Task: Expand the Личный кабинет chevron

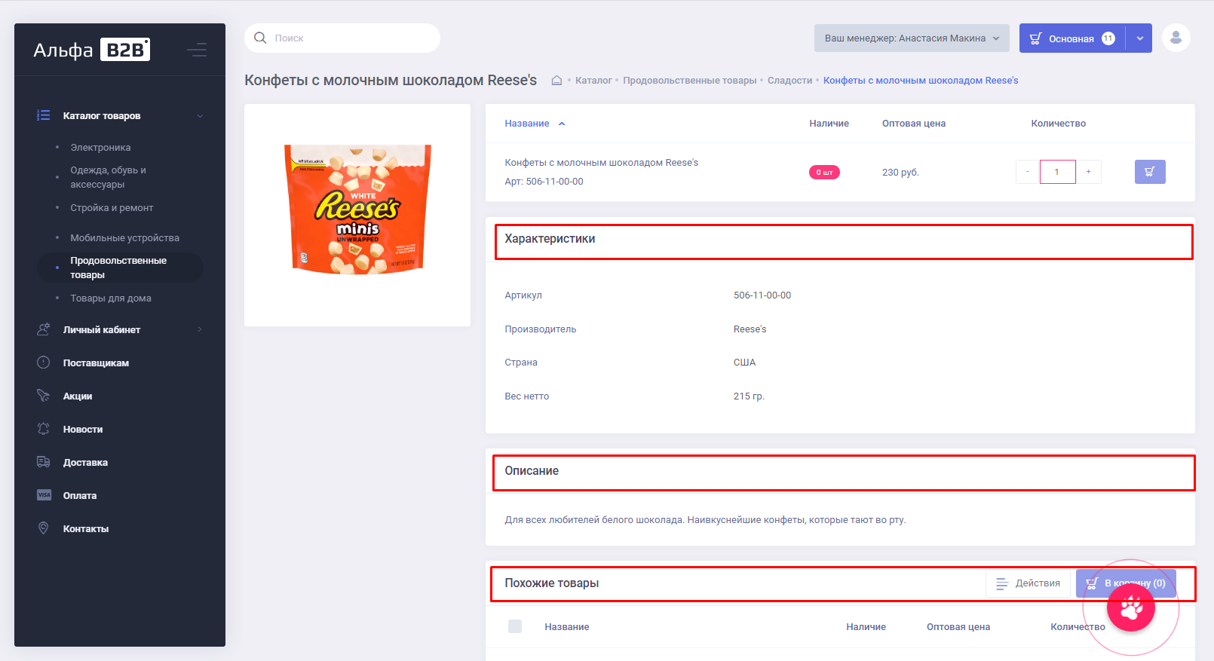Action: [200, 329]
